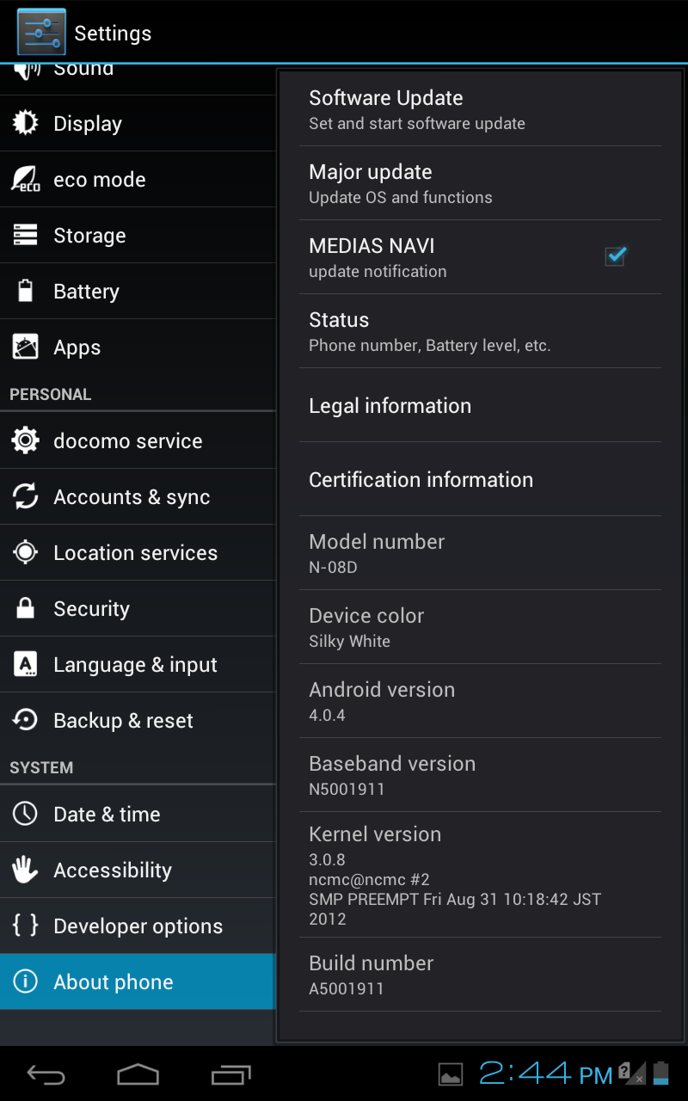Tap the Accessibility hand icon
This screenshot has width=688, height=1101.
pos(26,870)
